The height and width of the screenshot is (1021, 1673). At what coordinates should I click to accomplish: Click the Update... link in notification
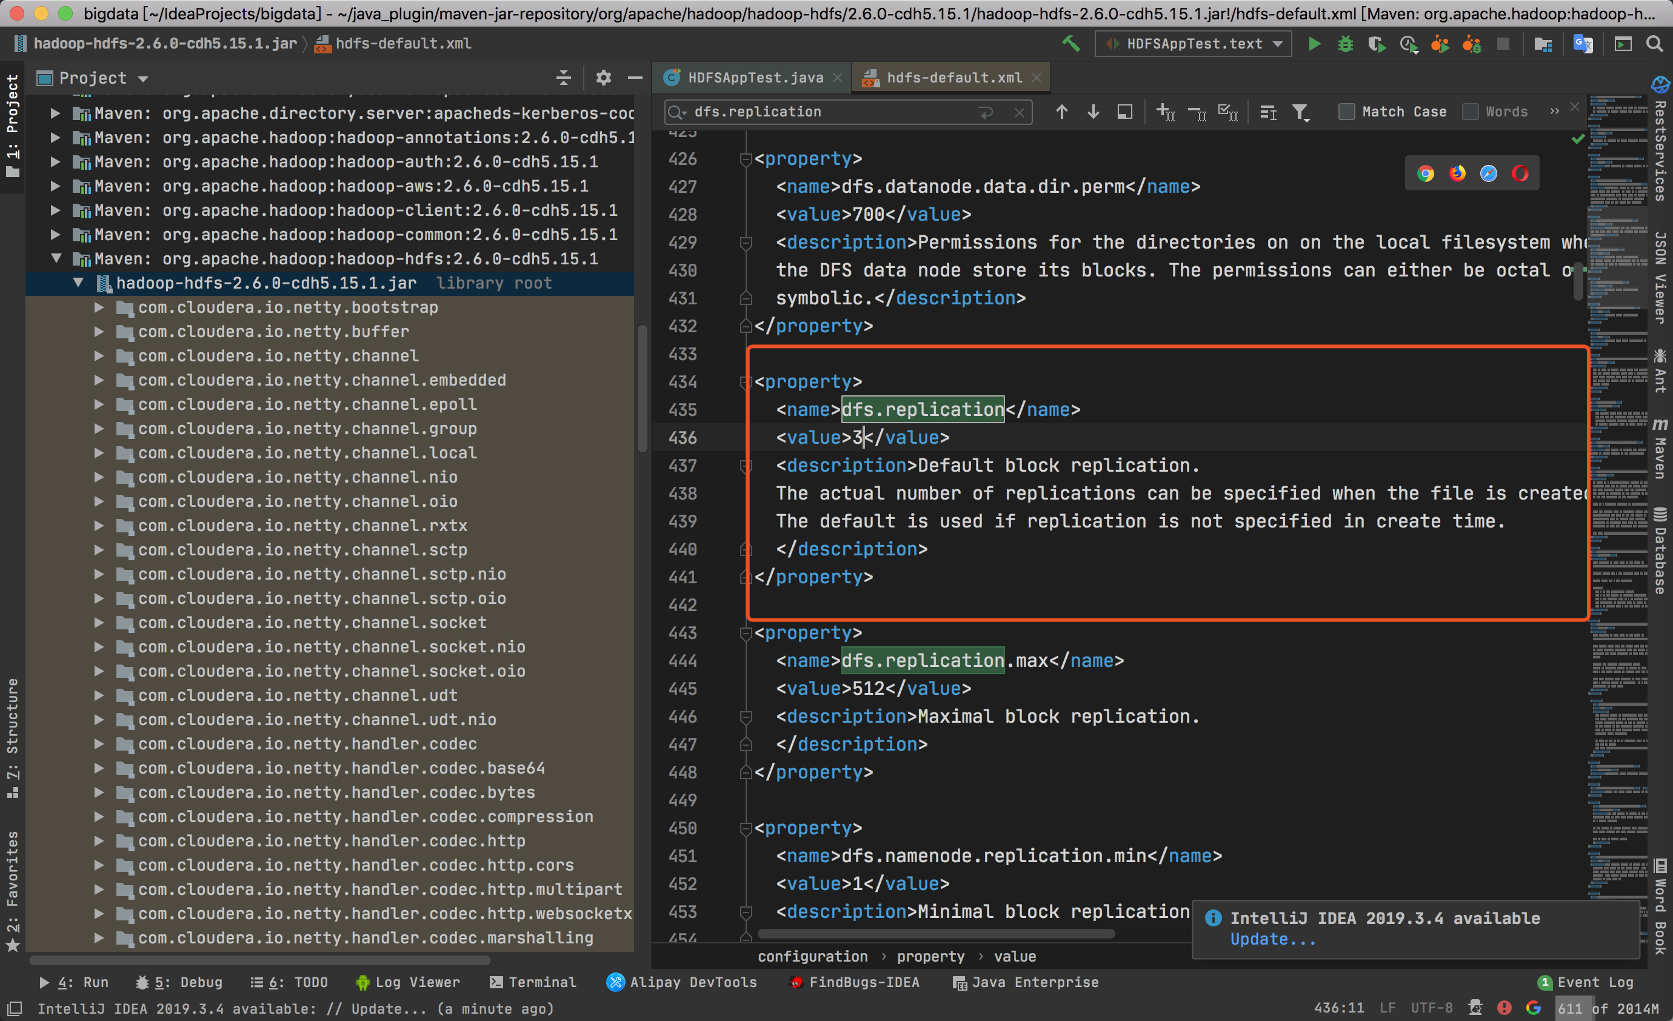[x=1272, y=940]
